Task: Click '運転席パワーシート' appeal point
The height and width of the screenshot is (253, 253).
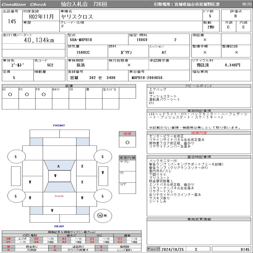Action: tap(164, 100)
